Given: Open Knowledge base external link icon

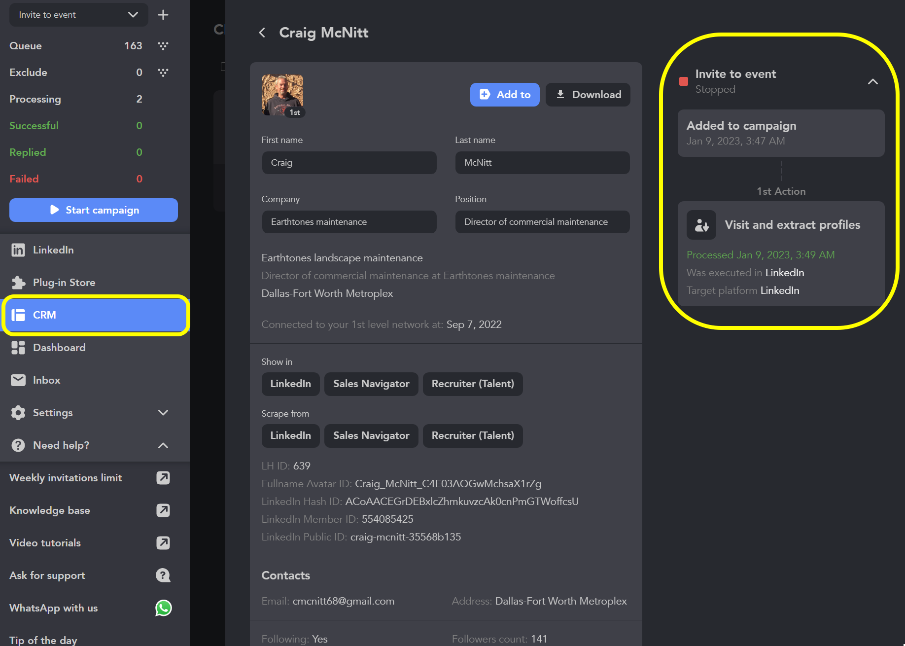Looking at the screenshot, I should [163, 510].
